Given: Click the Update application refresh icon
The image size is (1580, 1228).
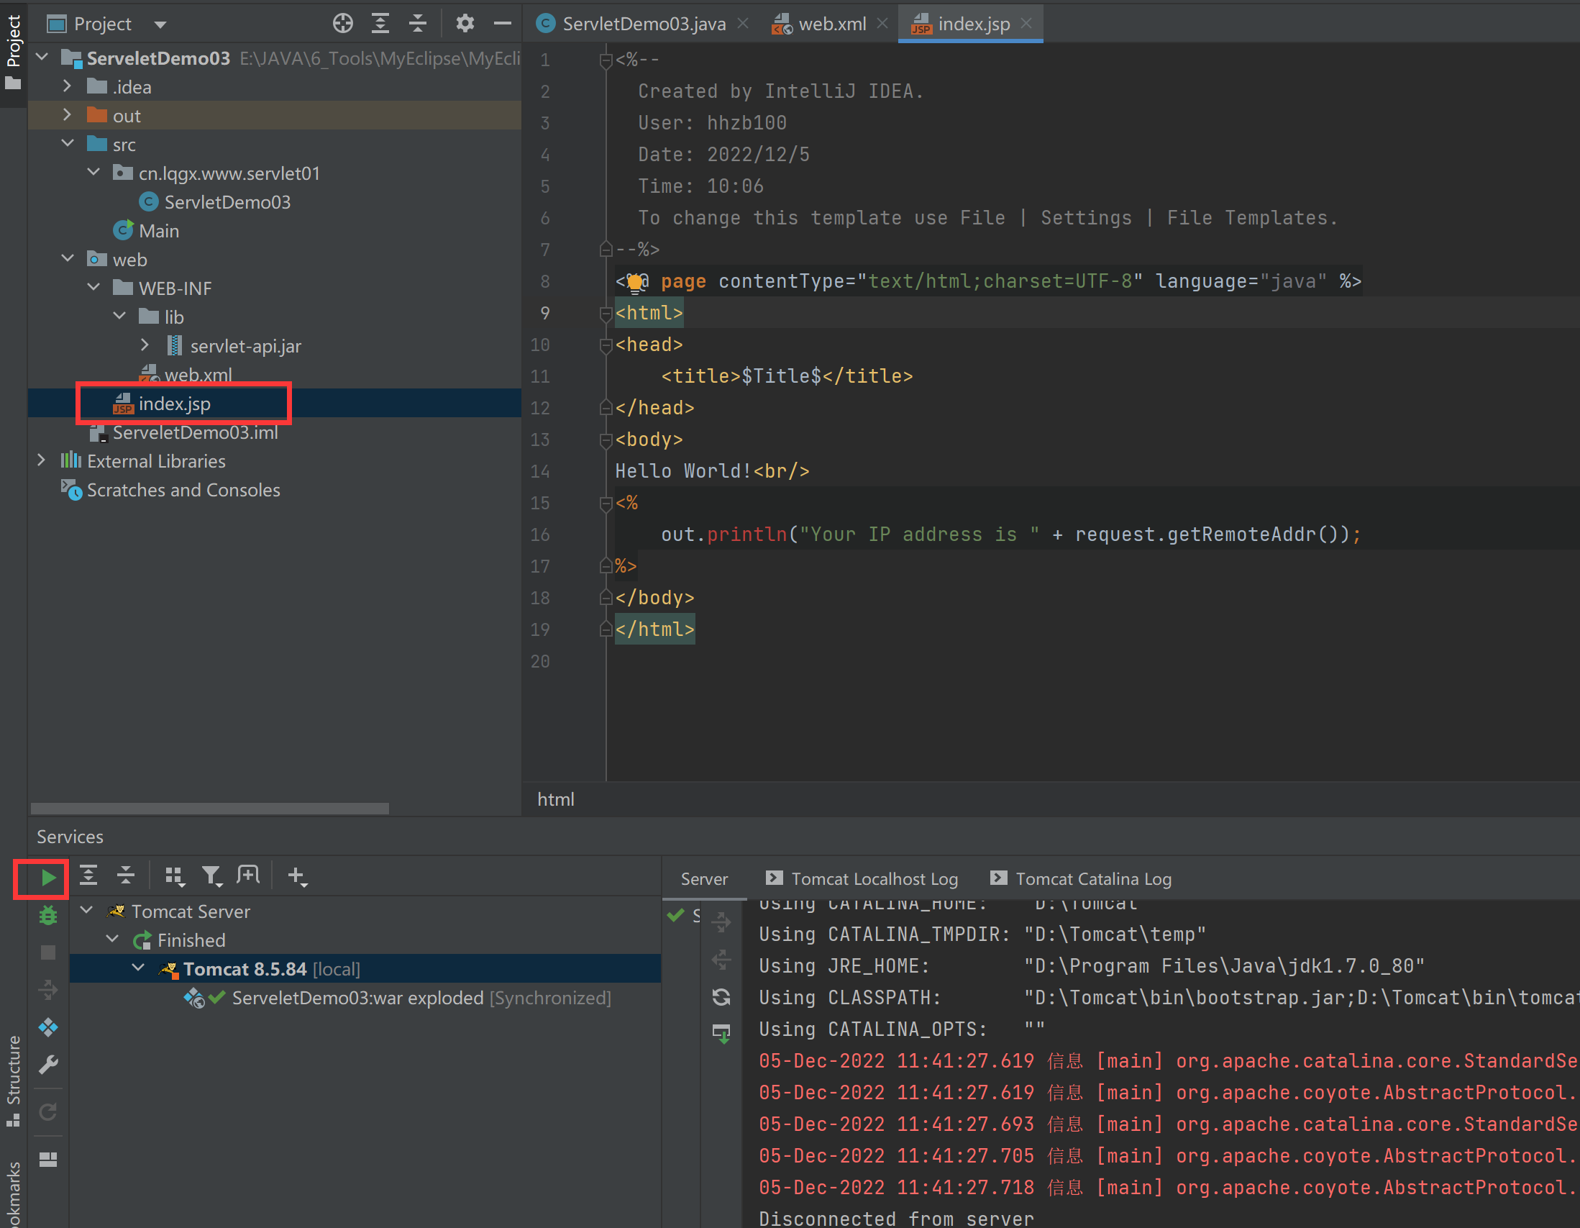Looking at the screenshot, I should (x=721, y=997).
